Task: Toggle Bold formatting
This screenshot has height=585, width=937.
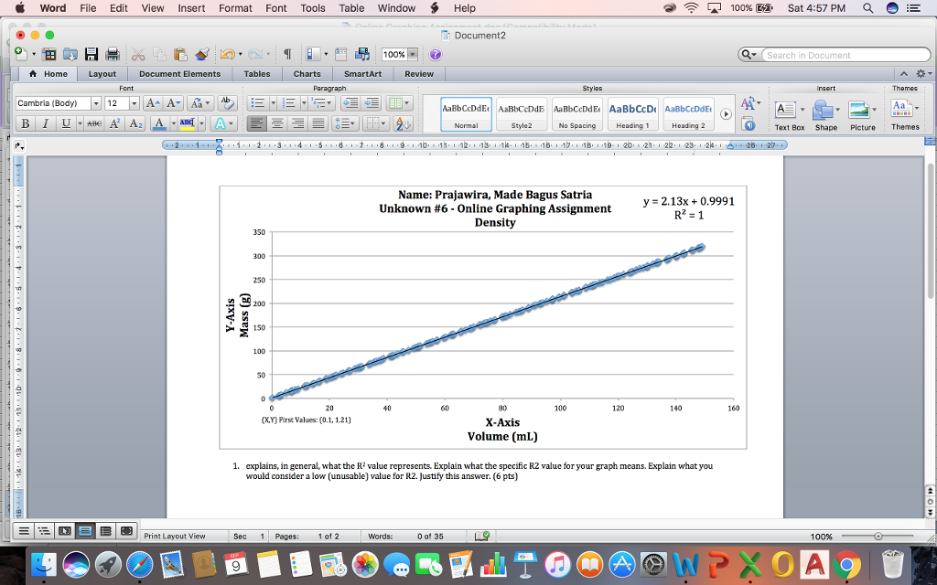Action: pos(25,123)
